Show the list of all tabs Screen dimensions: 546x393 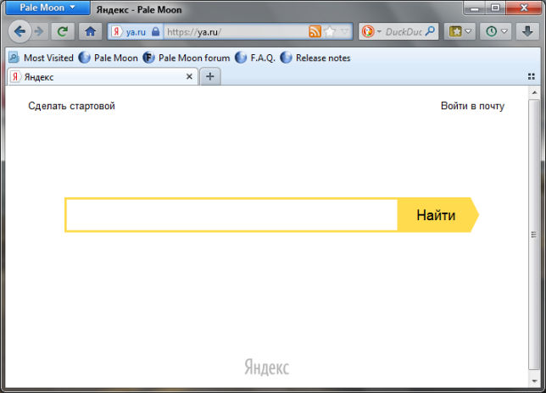click(532, 76)
